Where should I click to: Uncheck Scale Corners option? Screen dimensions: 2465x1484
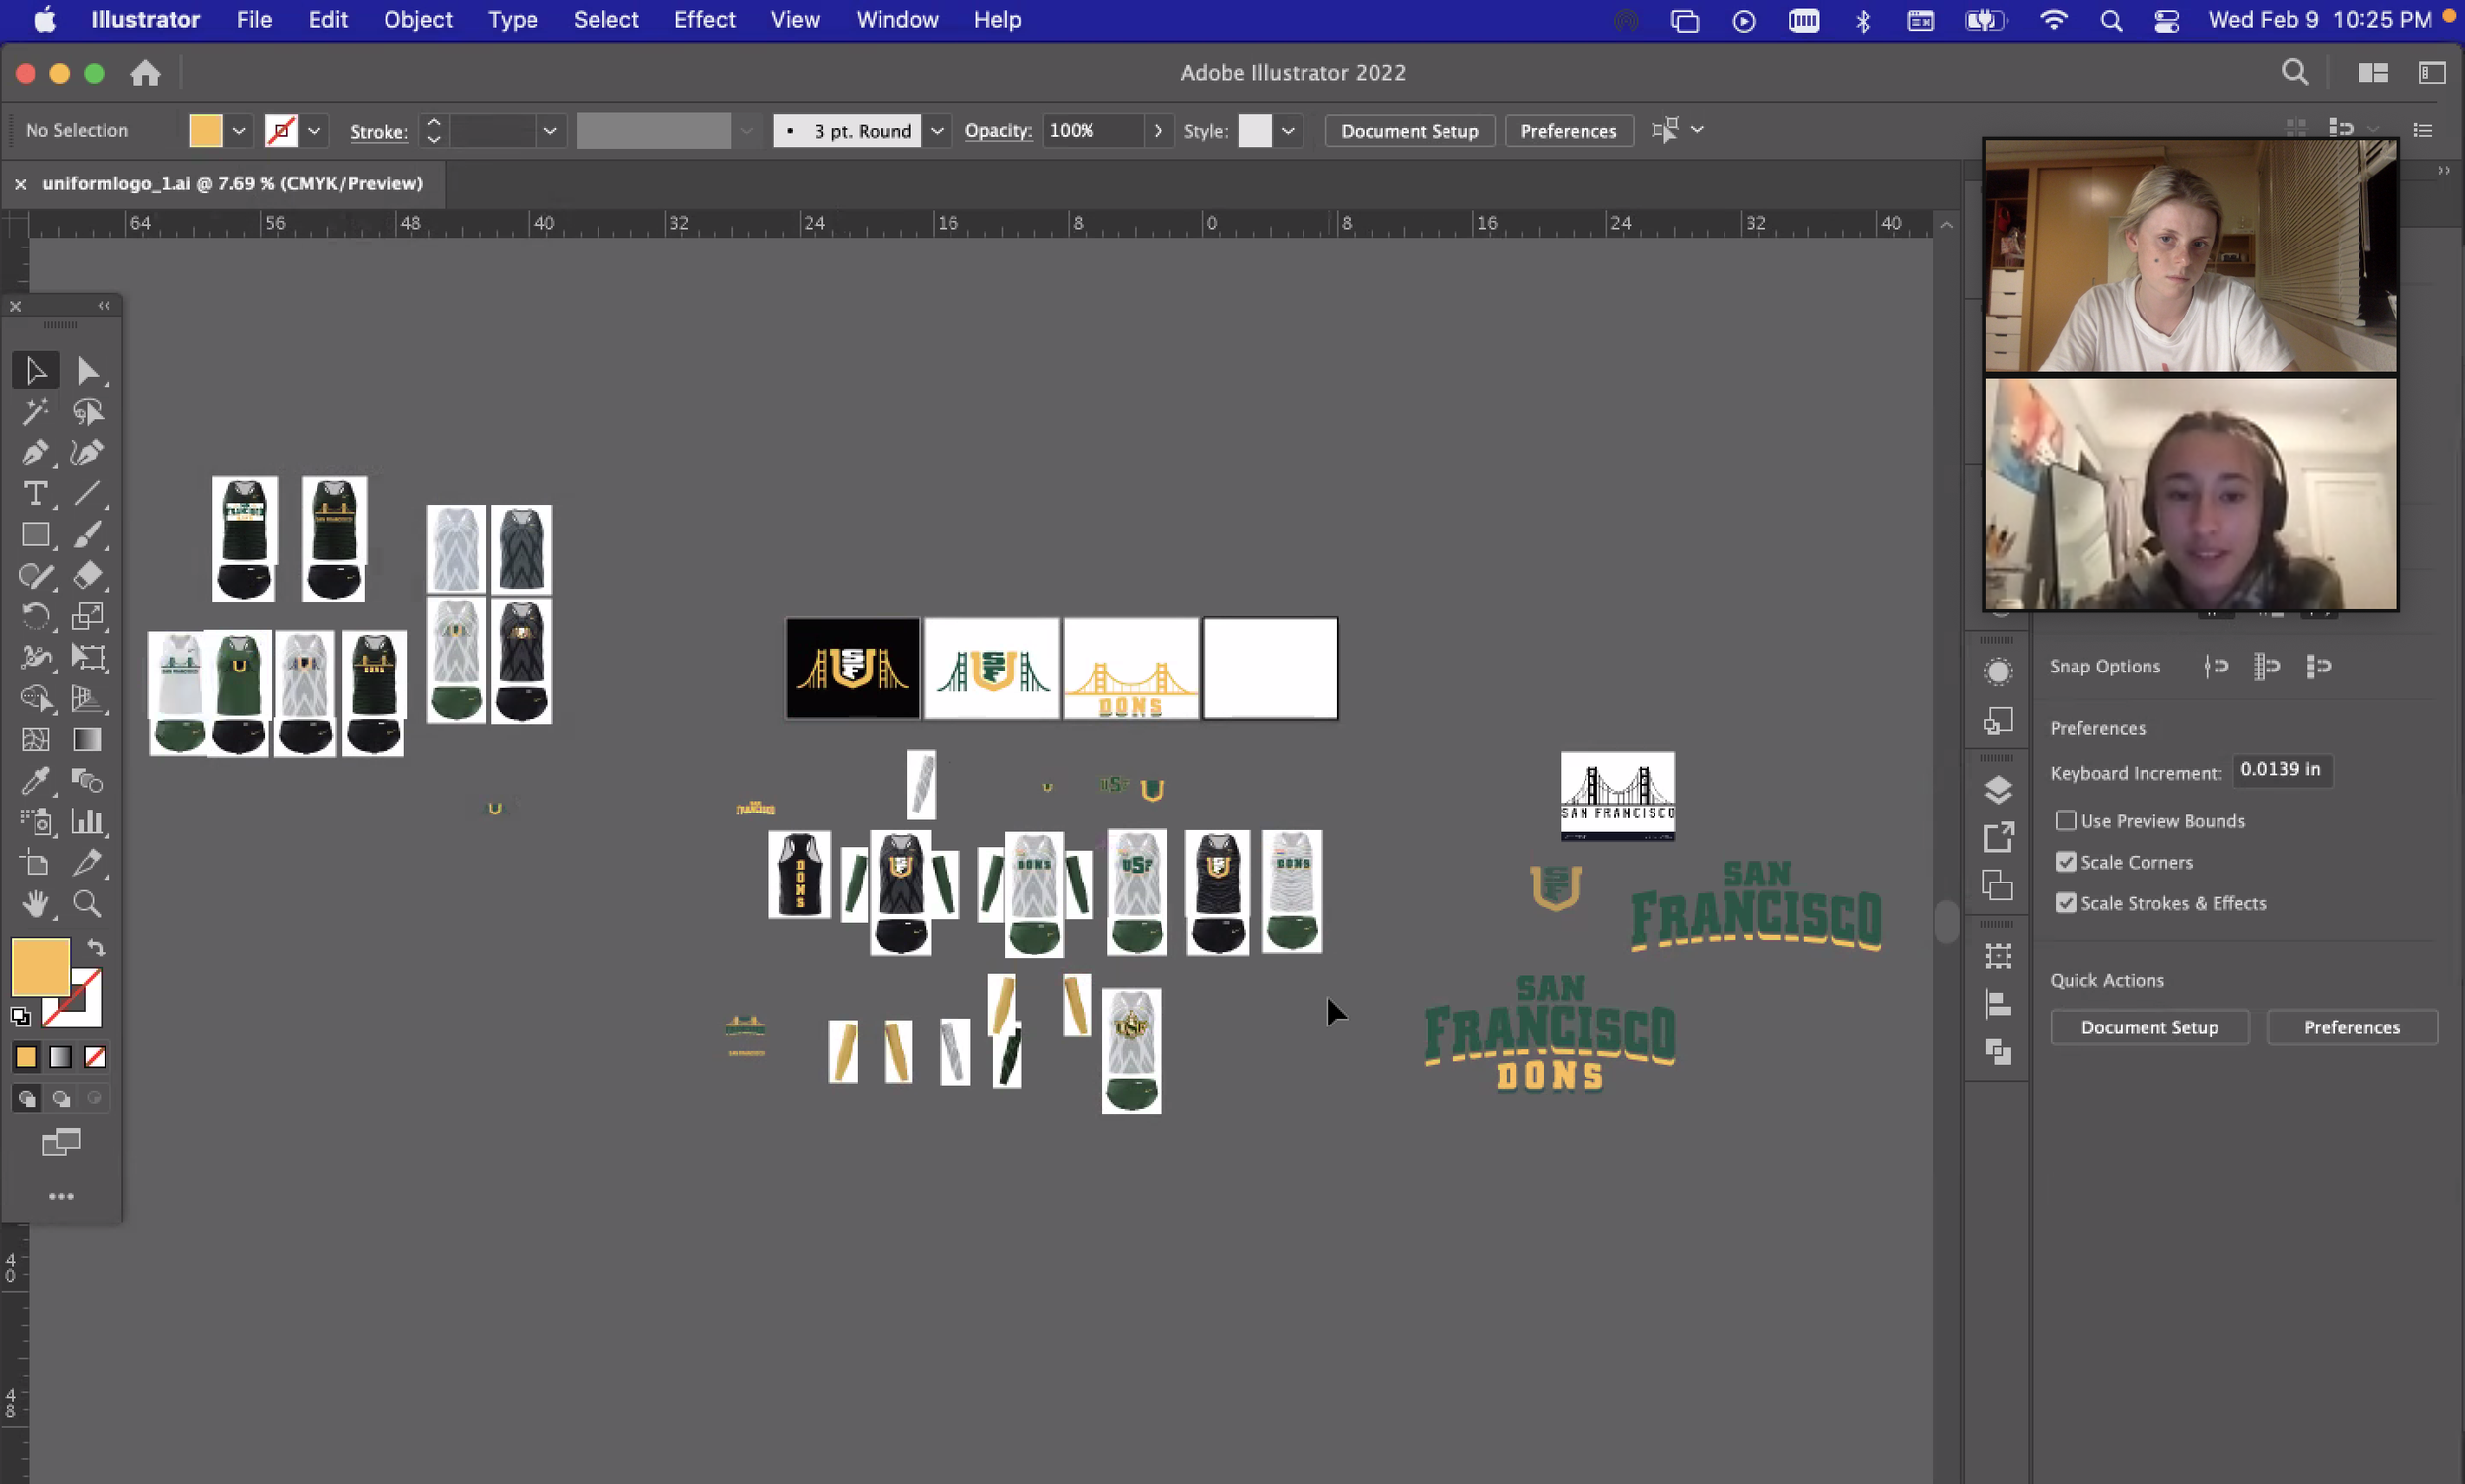[2066, 862]
